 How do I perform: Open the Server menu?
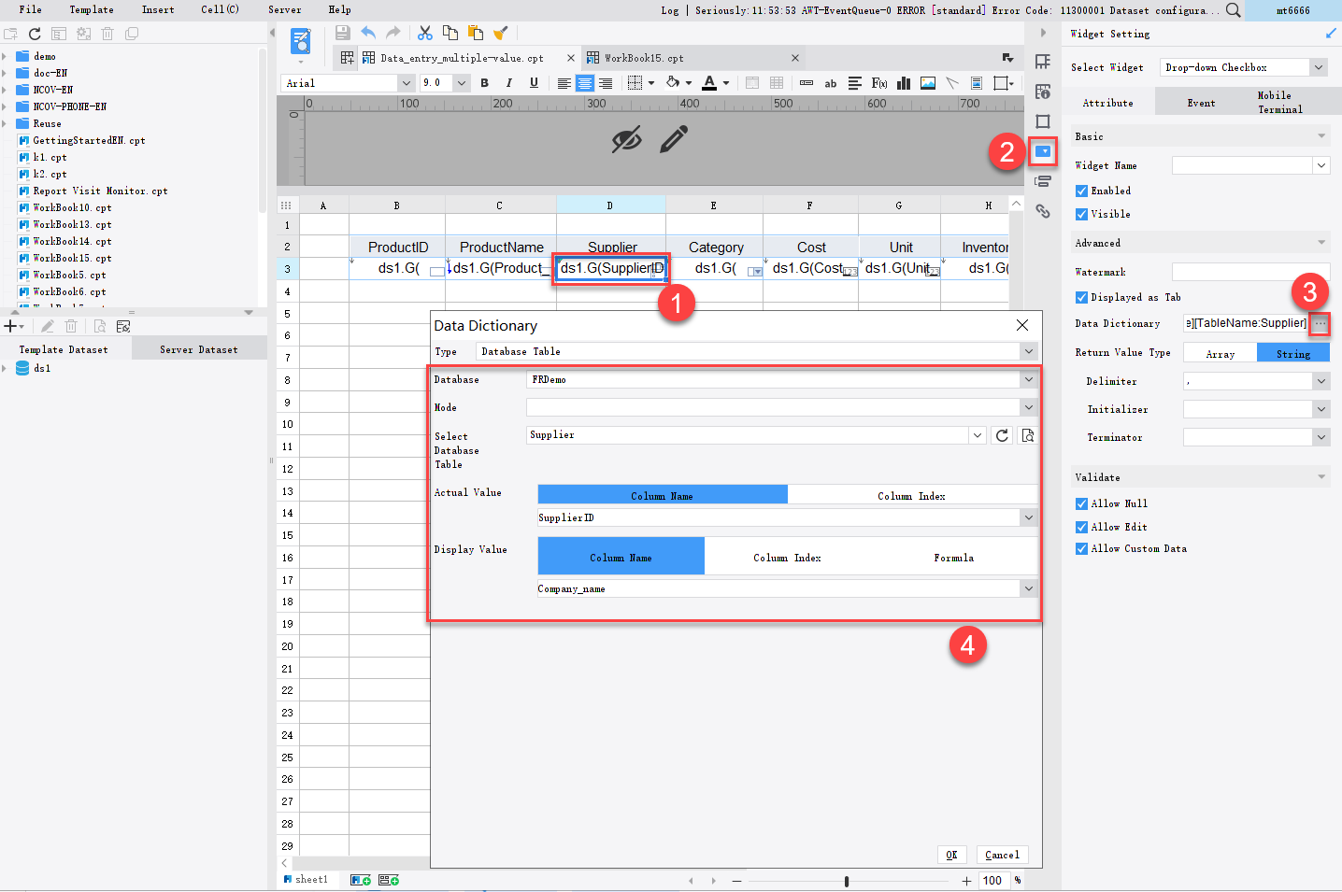pyautogui.click(x=285, y=9)
